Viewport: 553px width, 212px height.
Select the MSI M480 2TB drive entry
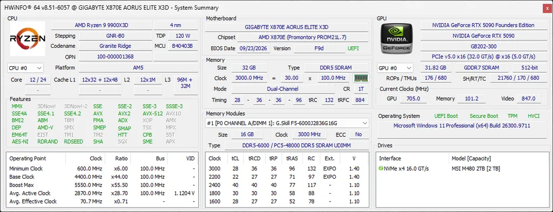coord(476,169)
